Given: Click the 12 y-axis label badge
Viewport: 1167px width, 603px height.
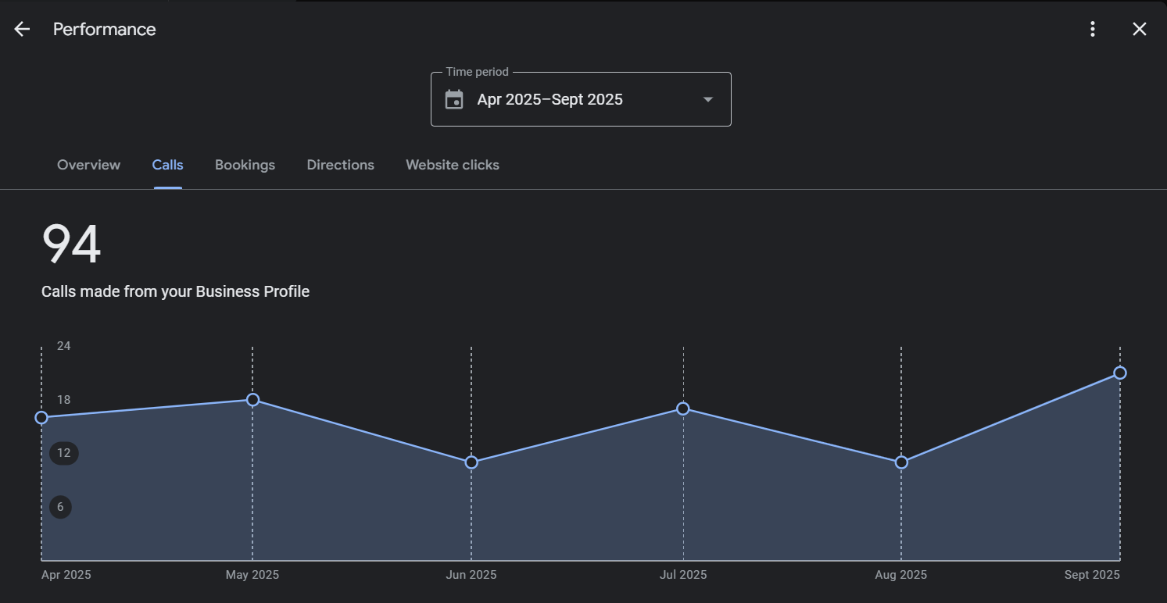Looking at the screenshot, I should (64, 453).
